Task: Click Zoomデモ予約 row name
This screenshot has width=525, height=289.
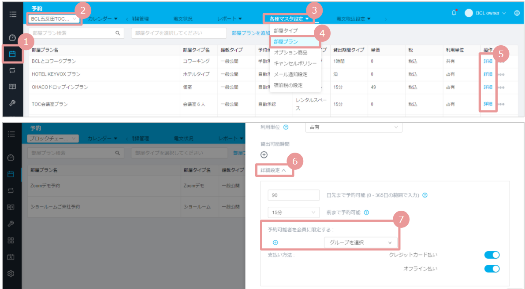Action: coord(45,186)
